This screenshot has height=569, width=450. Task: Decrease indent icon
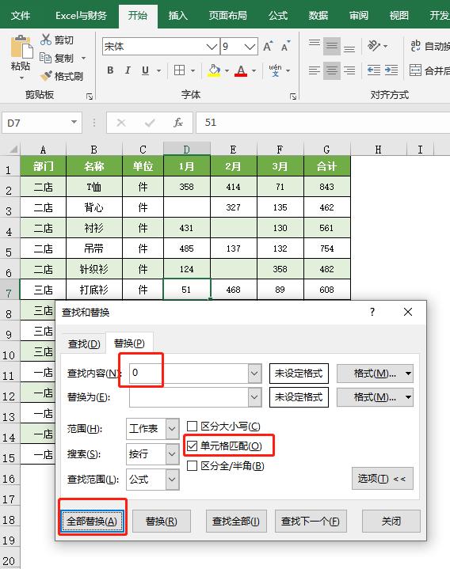374,70
